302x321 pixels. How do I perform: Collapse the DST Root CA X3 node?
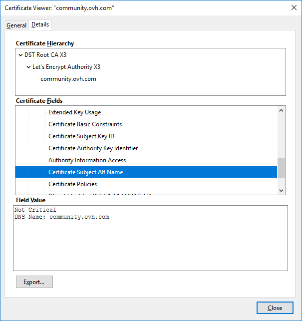(x=20, y=55)
